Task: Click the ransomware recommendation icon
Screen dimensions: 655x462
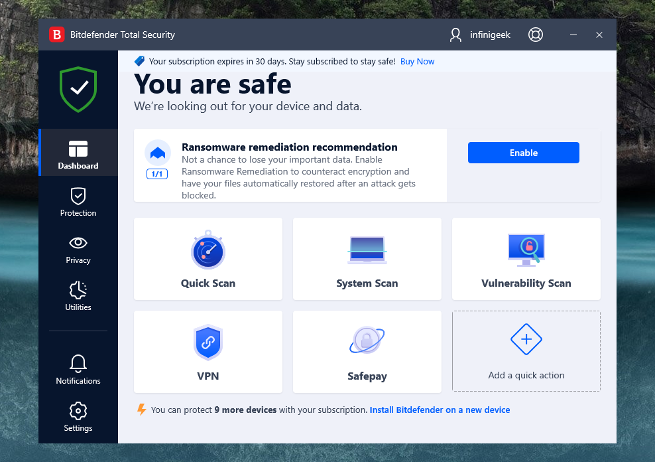Action: (158, 153)
